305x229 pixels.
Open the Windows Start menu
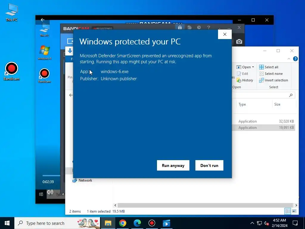7,223
